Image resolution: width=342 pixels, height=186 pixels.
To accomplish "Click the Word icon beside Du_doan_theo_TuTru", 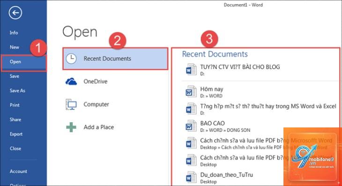I will pos(191,178).
